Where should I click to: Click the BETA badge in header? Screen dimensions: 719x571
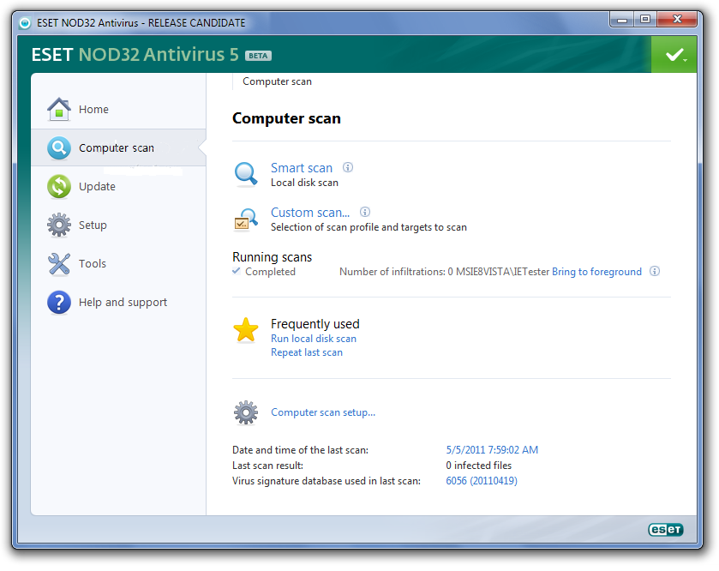(x=258, y=56)
